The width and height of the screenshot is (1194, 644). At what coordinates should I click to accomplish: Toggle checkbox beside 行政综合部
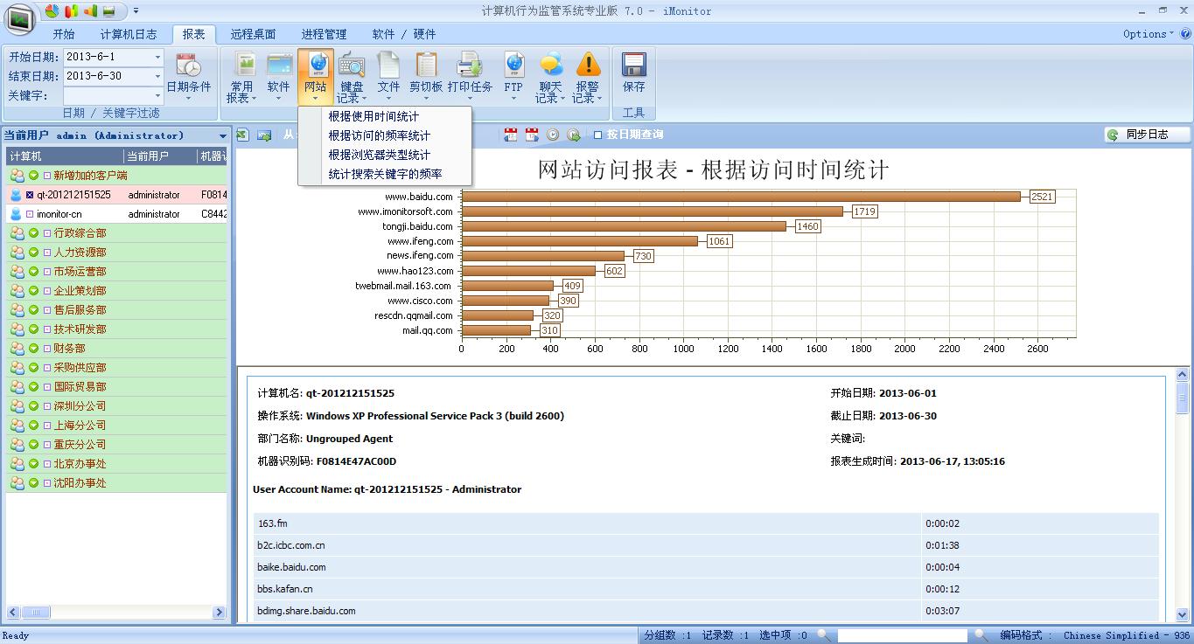47,233
